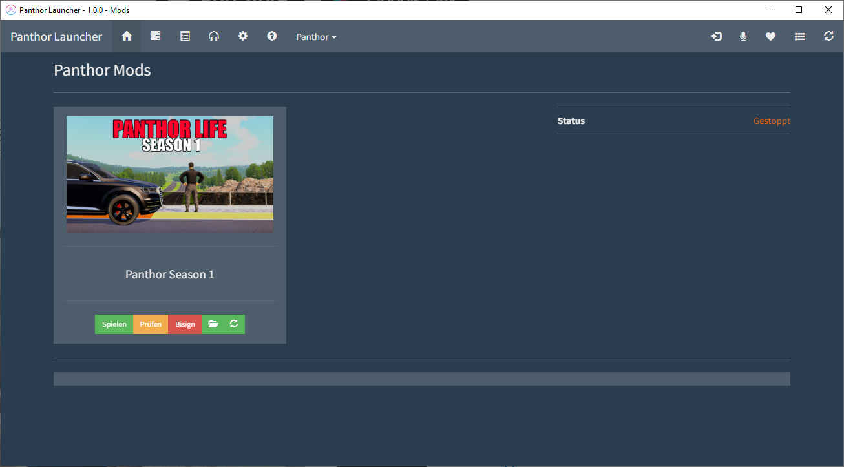
Task: Click the Gestoppt status text
Action: point(771,120)
